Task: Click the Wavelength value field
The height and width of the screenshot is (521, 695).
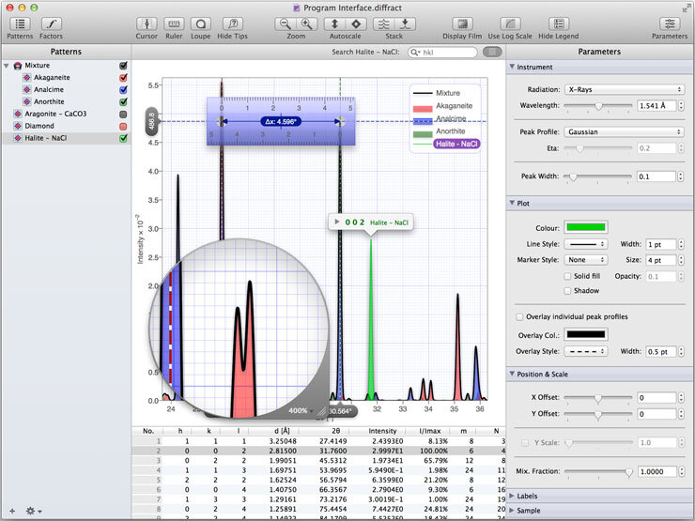Action: pos(656,106)
